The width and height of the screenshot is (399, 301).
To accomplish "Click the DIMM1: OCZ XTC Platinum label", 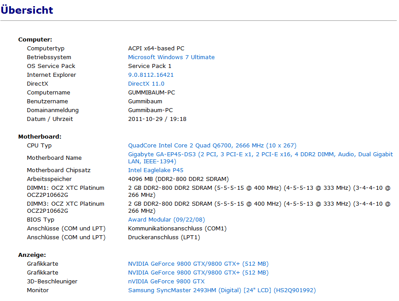I will [65, 192].
